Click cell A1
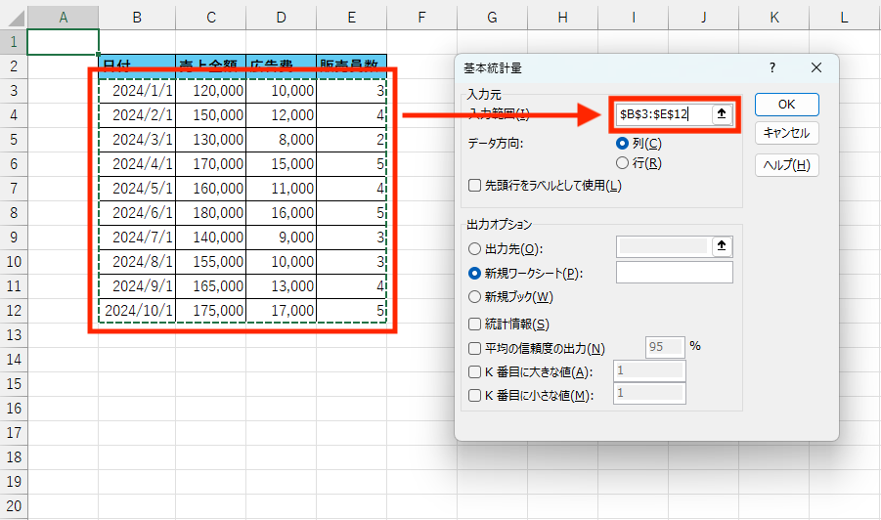881x520 pixels. pyautogui.click(x=63, y=42)
